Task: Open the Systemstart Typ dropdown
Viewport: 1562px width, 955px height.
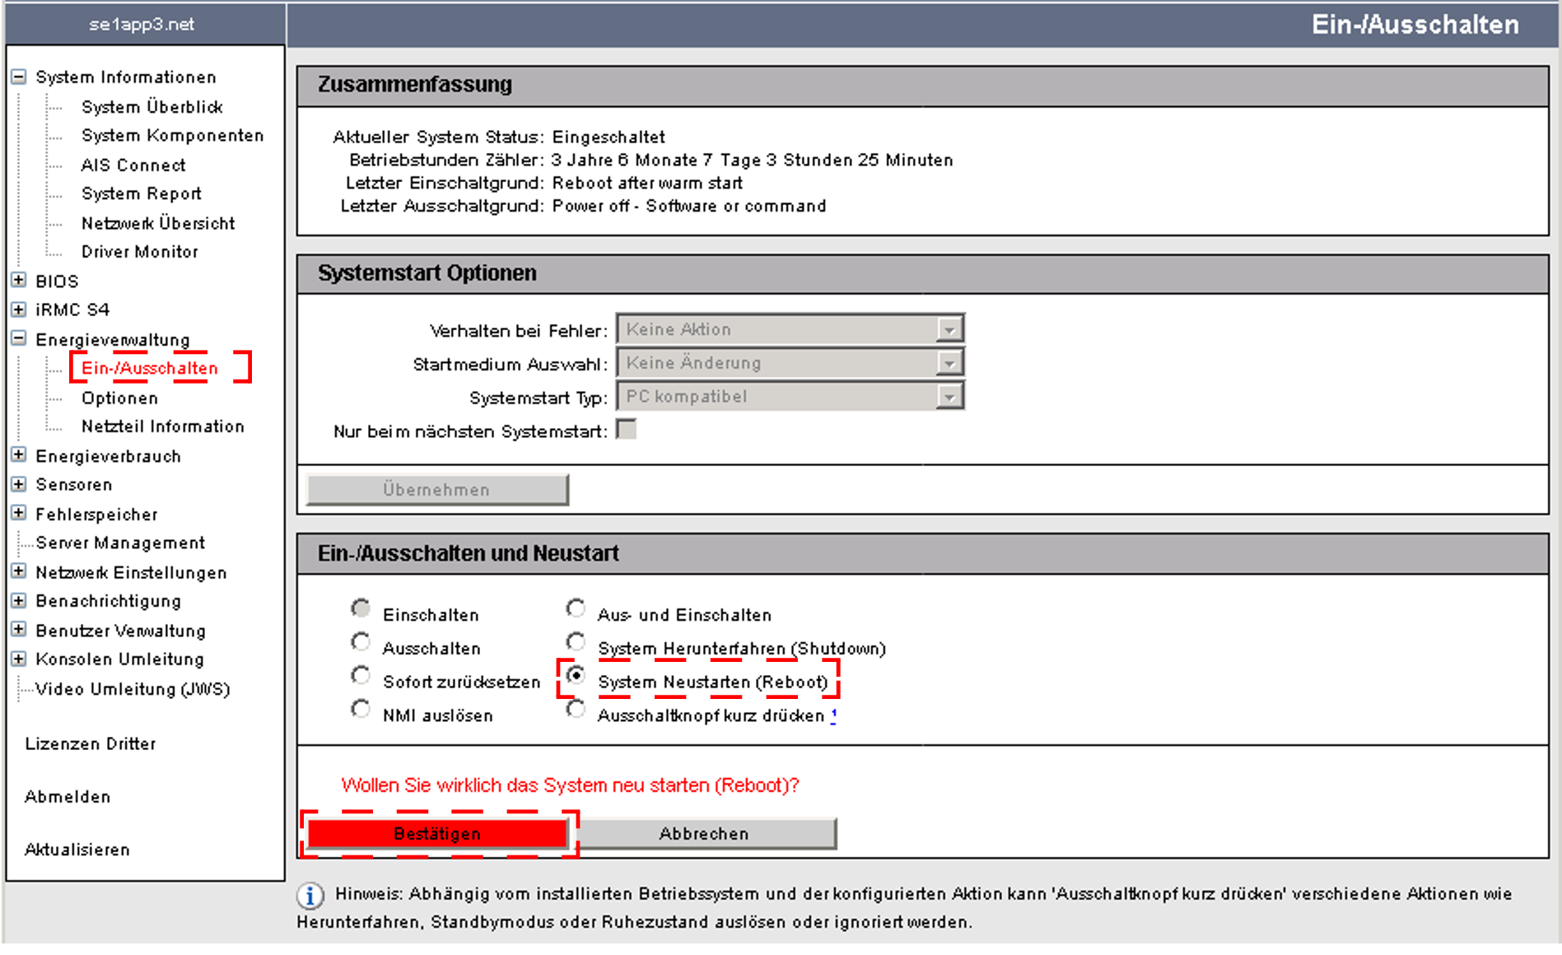Action: 790,397
